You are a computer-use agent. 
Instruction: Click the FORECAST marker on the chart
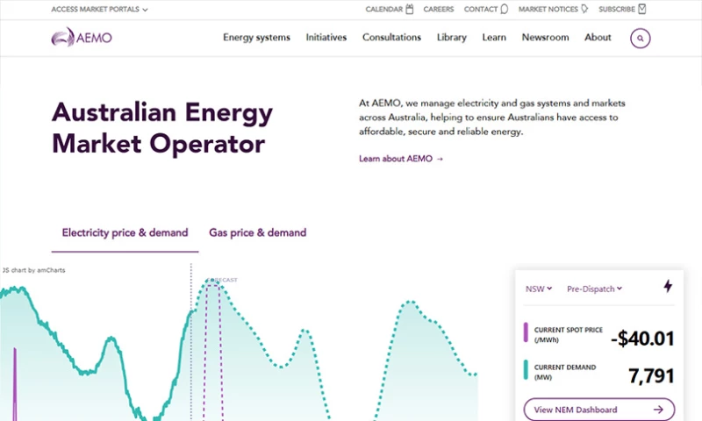coord(223,280)
